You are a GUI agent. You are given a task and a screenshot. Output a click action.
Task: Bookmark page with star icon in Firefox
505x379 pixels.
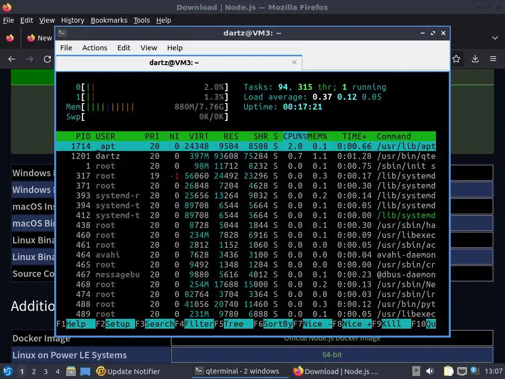coord(456,59)
